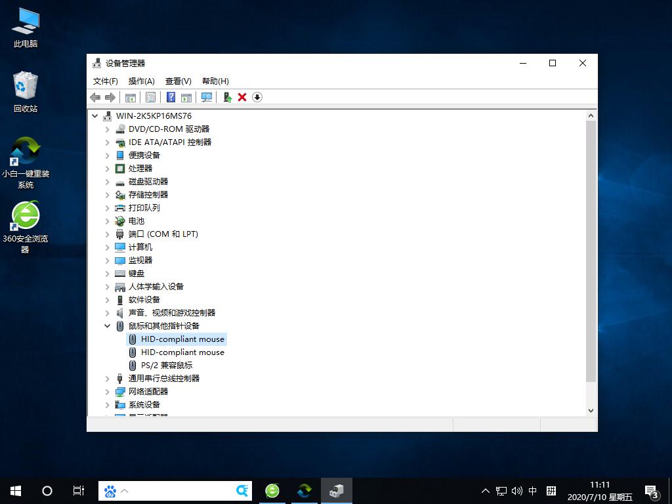
Task: Click the Back navigation arrow
Action: 94,97
